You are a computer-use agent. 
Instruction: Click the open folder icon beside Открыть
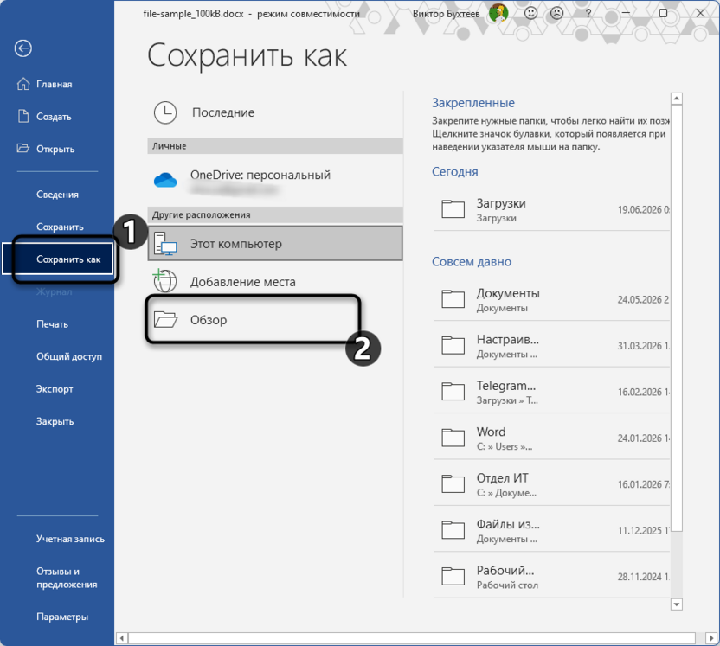23,148
